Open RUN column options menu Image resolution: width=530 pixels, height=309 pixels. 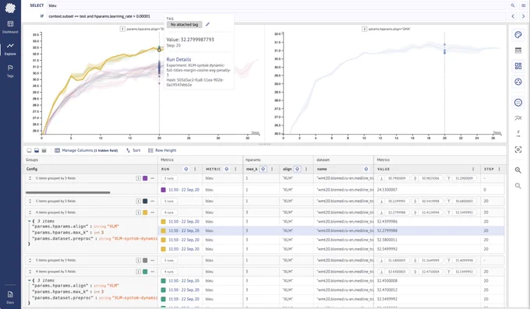(x=195, y=169)
